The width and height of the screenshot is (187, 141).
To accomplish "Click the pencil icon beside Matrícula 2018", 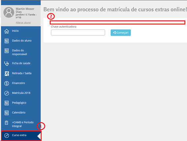I will (x=7, y=93).
